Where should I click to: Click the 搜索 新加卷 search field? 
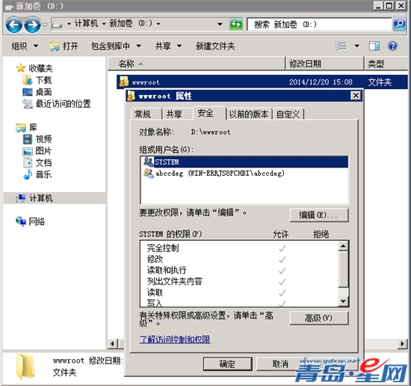tap(319, 25)
